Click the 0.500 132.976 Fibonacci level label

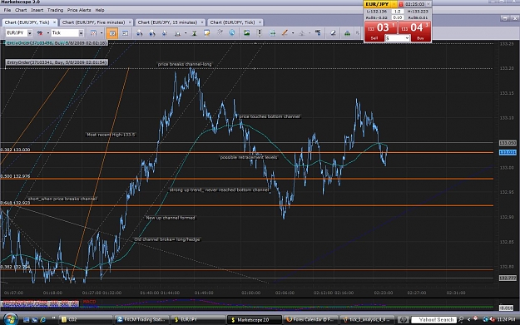pos(15,176)
